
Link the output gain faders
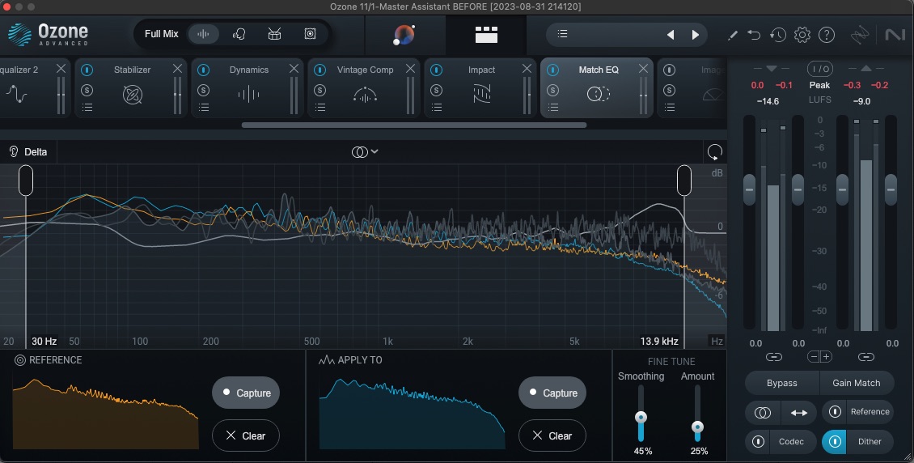pos(865,357)
